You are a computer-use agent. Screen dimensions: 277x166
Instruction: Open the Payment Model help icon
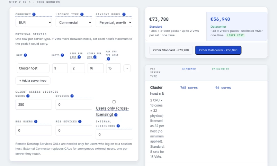pyautogui.click(x=124, y=14)
